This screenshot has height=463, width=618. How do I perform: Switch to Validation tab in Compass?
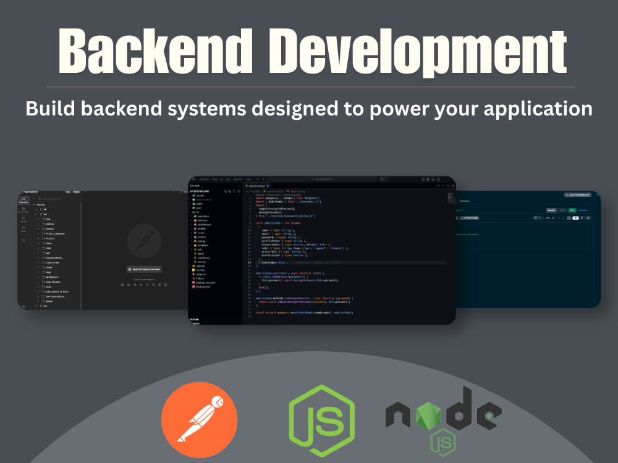coord(465,201)
